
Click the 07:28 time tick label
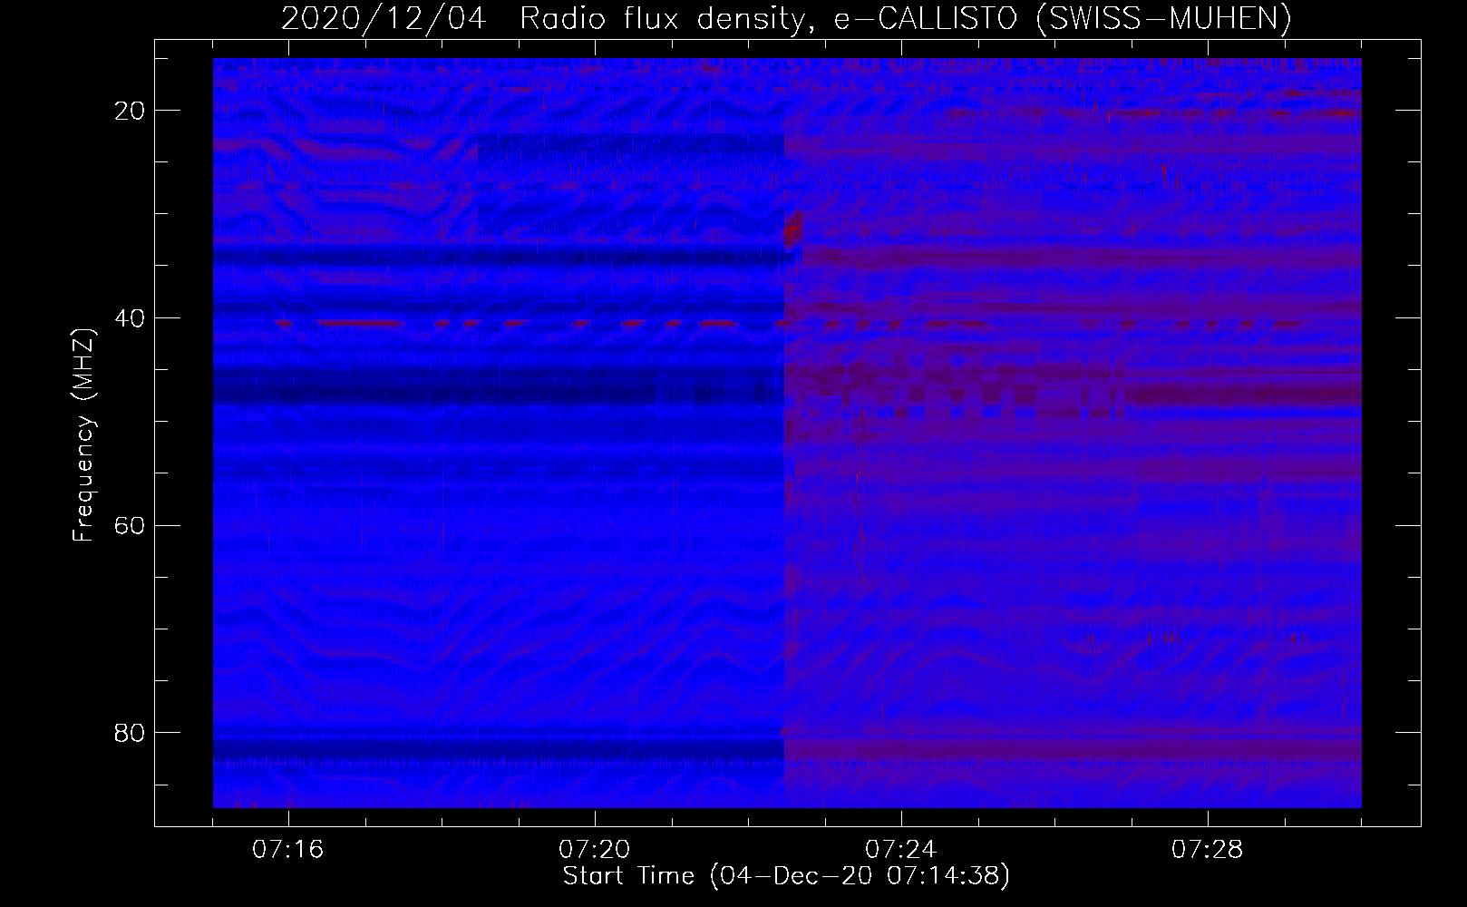click(1208, 850)
